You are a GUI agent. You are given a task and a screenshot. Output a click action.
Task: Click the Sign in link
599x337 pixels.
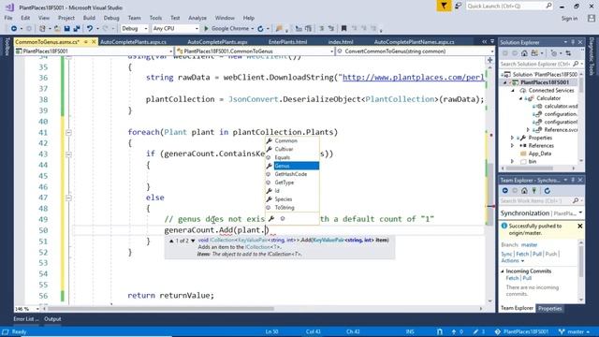click(569, 19)
